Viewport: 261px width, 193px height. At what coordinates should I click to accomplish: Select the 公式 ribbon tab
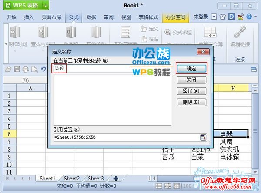click(x=74, y=17)
